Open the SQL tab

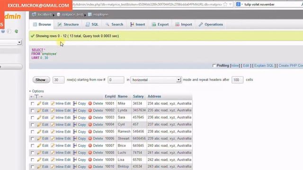pyautogui.click(x=92, y=25)
